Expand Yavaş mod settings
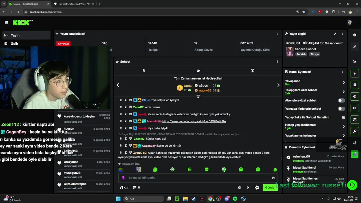 [315, 83]
